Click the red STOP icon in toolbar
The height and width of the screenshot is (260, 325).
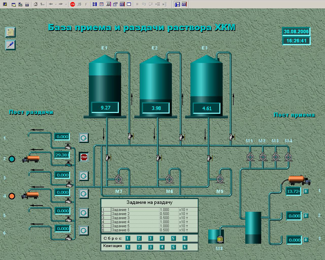(x=73, y=4)
